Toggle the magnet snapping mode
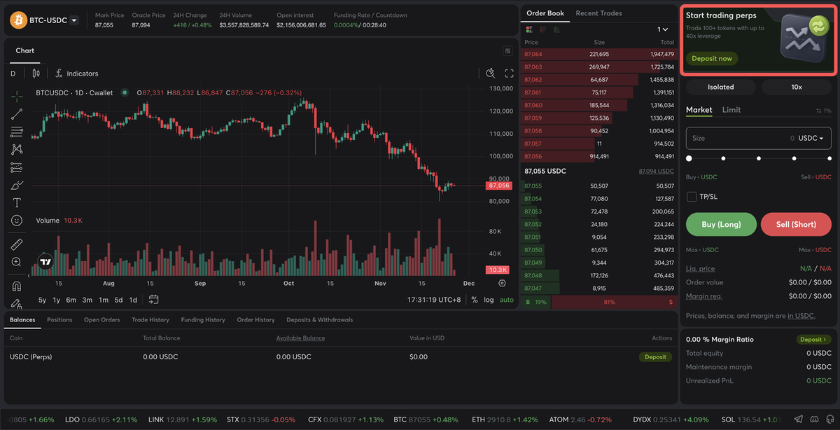Image resolution: width=840 pixels, height=430 pixels. point(17,286)
